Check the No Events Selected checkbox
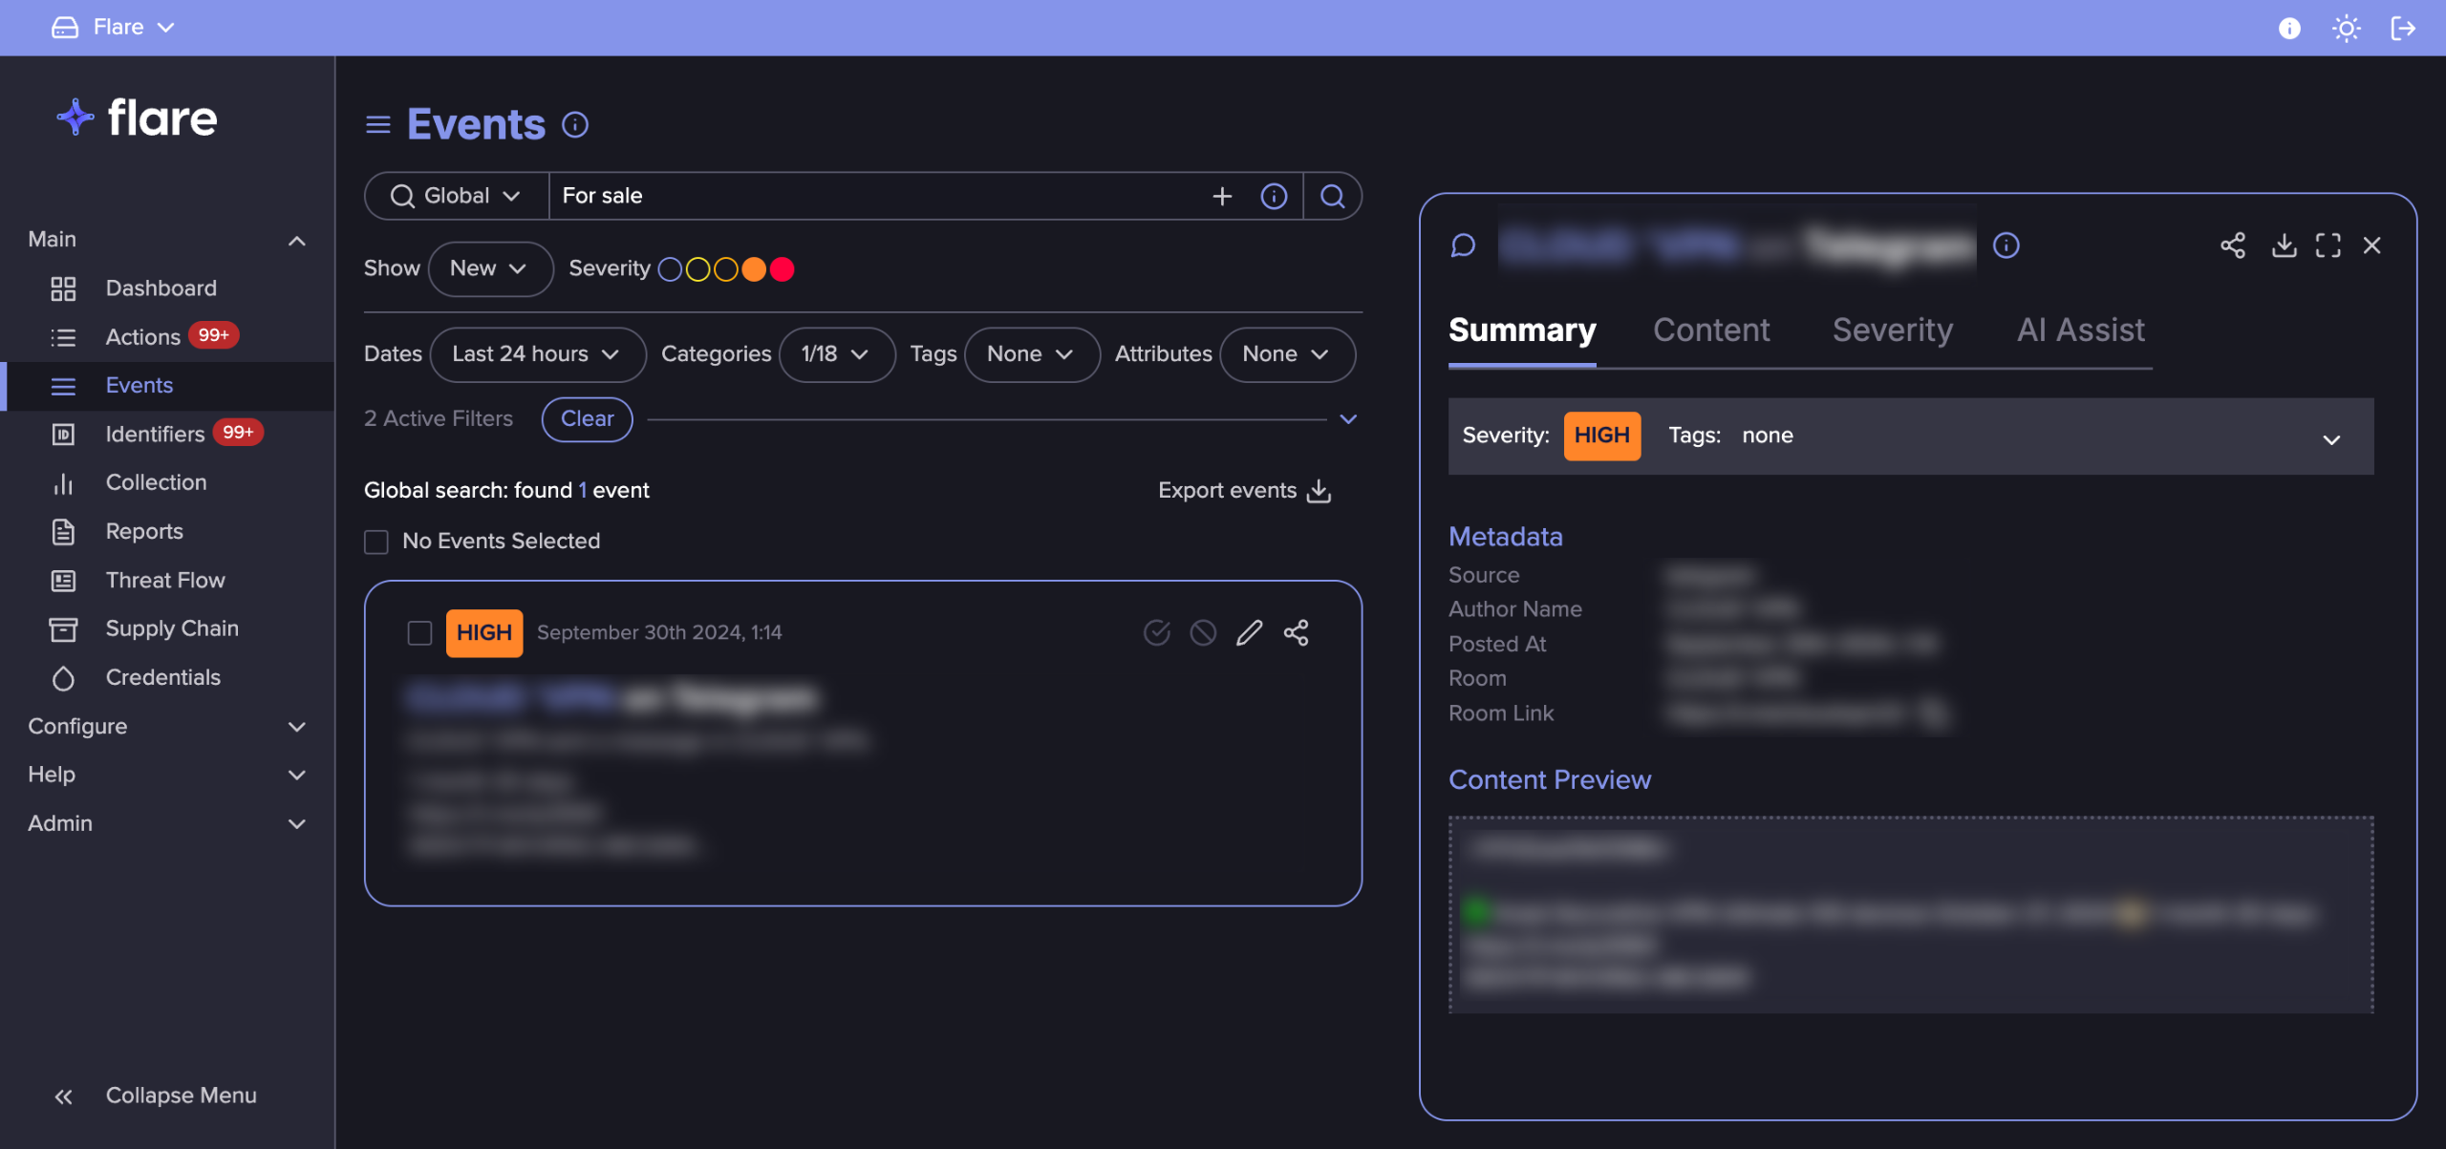 [x=376, y=542]
